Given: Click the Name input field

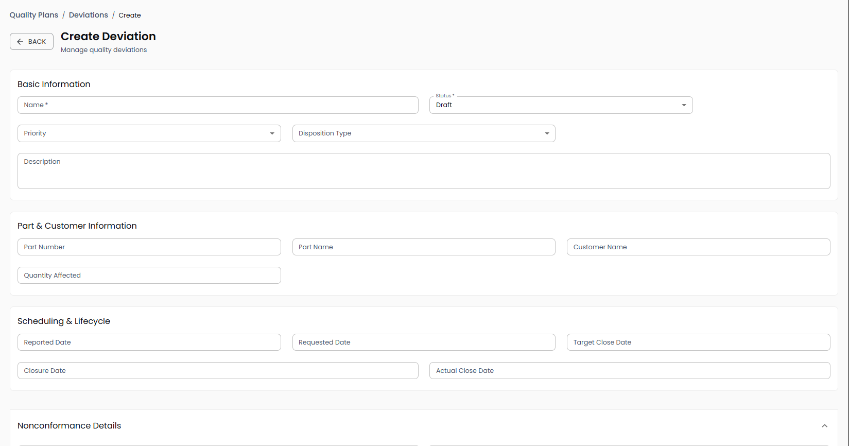Looking at the screenshot, I should click(217, 105).
